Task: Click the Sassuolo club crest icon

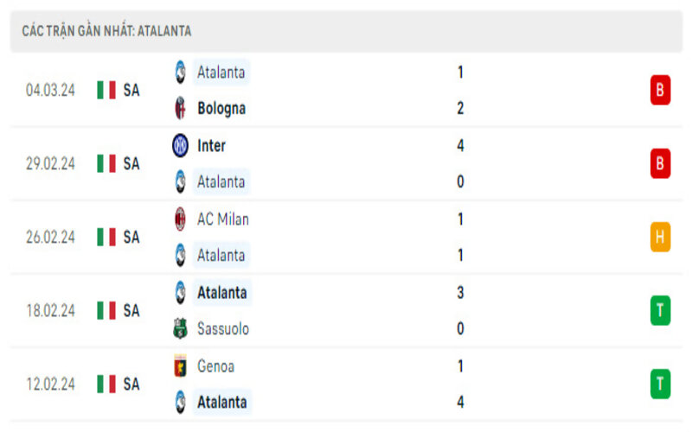Action: pos(180,328)
